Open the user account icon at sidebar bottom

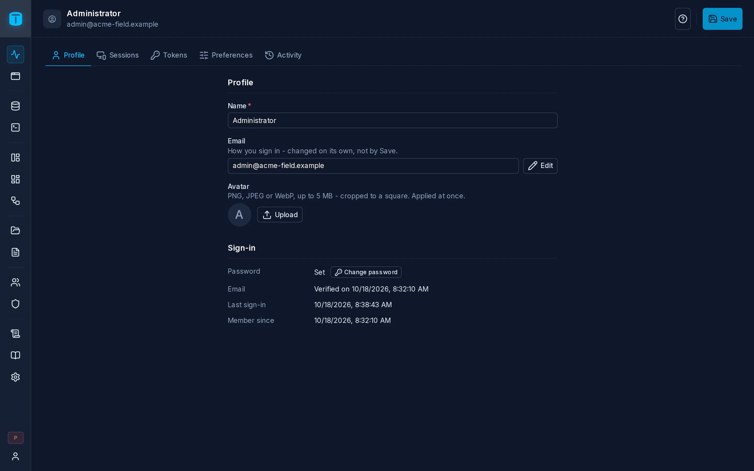point(16,456)
